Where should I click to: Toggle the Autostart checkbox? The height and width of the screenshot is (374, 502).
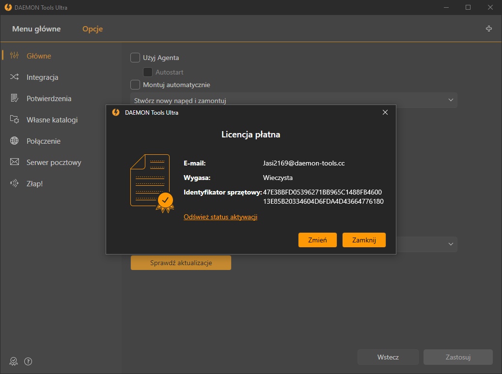pyautogui.click(x=148, y=72)
